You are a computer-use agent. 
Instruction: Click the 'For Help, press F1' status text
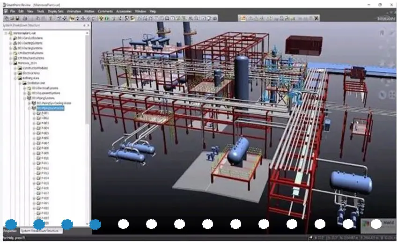[x=15, y=238]
